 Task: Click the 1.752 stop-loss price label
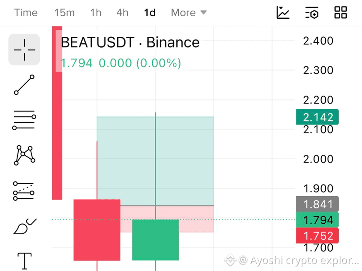317,236
